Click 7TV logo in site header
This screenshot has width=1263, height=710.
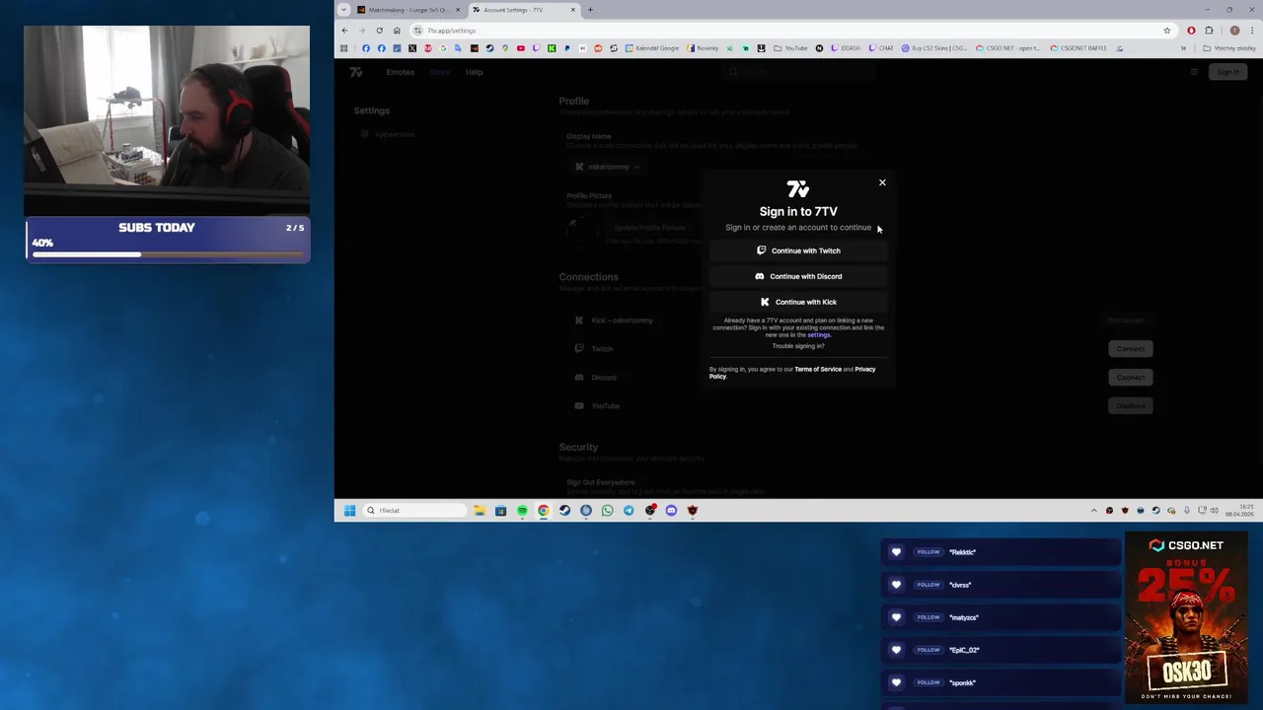(356, 72)
